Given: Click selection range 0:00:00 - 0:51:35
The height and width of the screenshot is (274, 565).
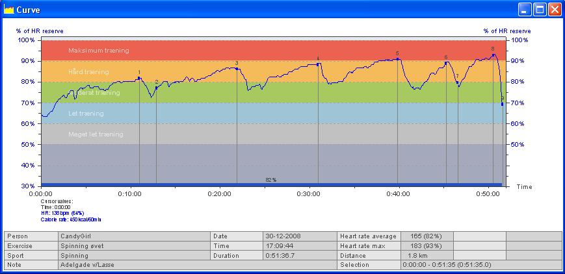Looking at the screenshot, I should point(481,265).
